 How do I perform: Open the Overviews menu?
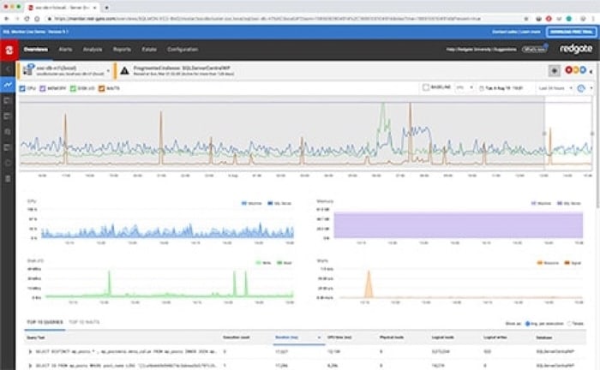tap(36, 50)
